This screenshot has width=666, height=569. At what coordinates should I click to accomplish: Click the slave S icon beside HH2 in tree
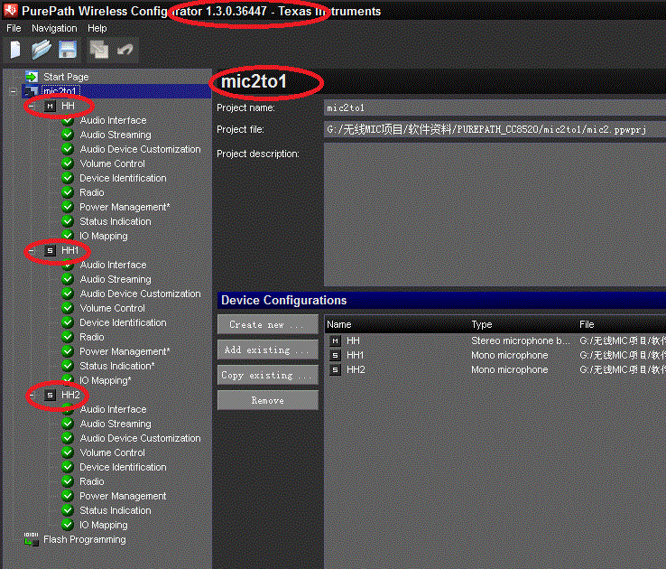51,395
